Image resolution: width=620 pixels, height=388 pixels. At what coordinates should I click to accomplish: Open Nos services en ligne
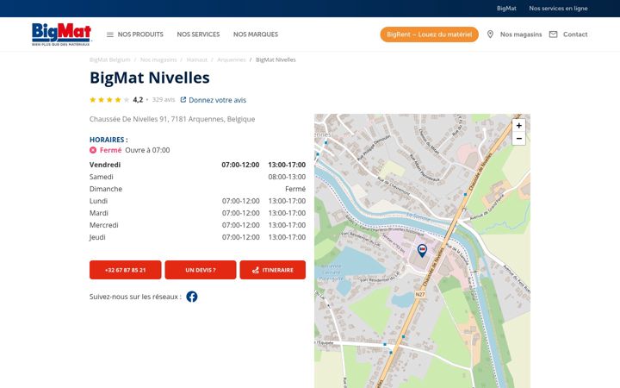click(x=558, y=9)
